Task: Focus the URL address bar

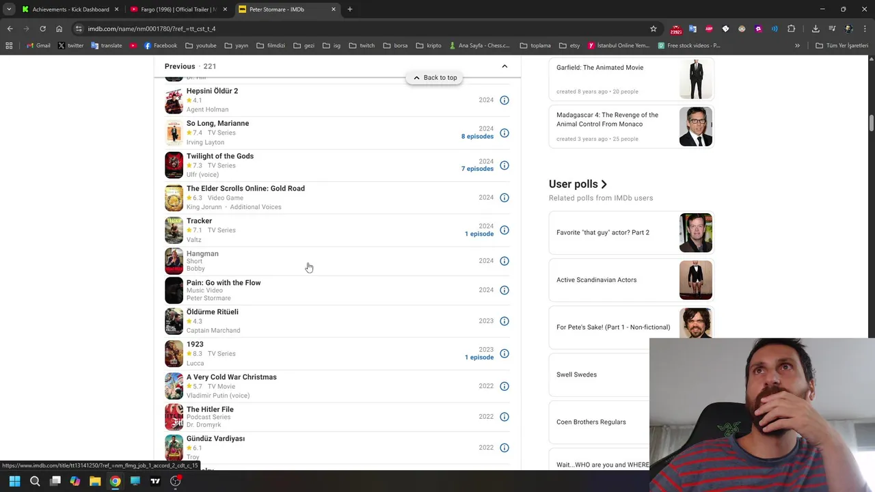Action: [362, 29]
